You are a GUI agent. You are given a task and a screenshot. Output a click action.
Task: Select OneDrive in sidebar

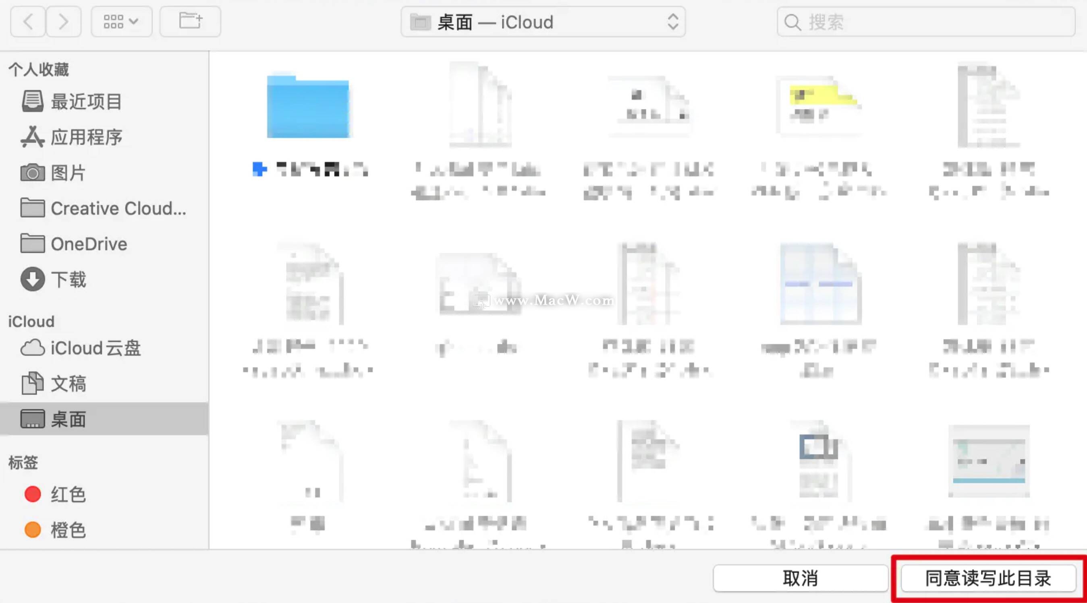89,244
